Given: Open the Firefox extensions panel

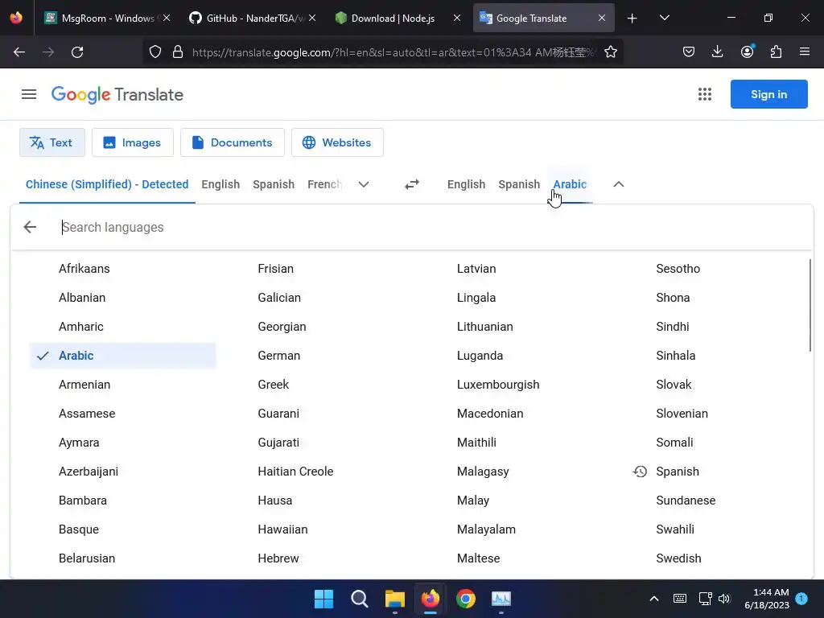Looking at the screenshot, I should 776,52.
